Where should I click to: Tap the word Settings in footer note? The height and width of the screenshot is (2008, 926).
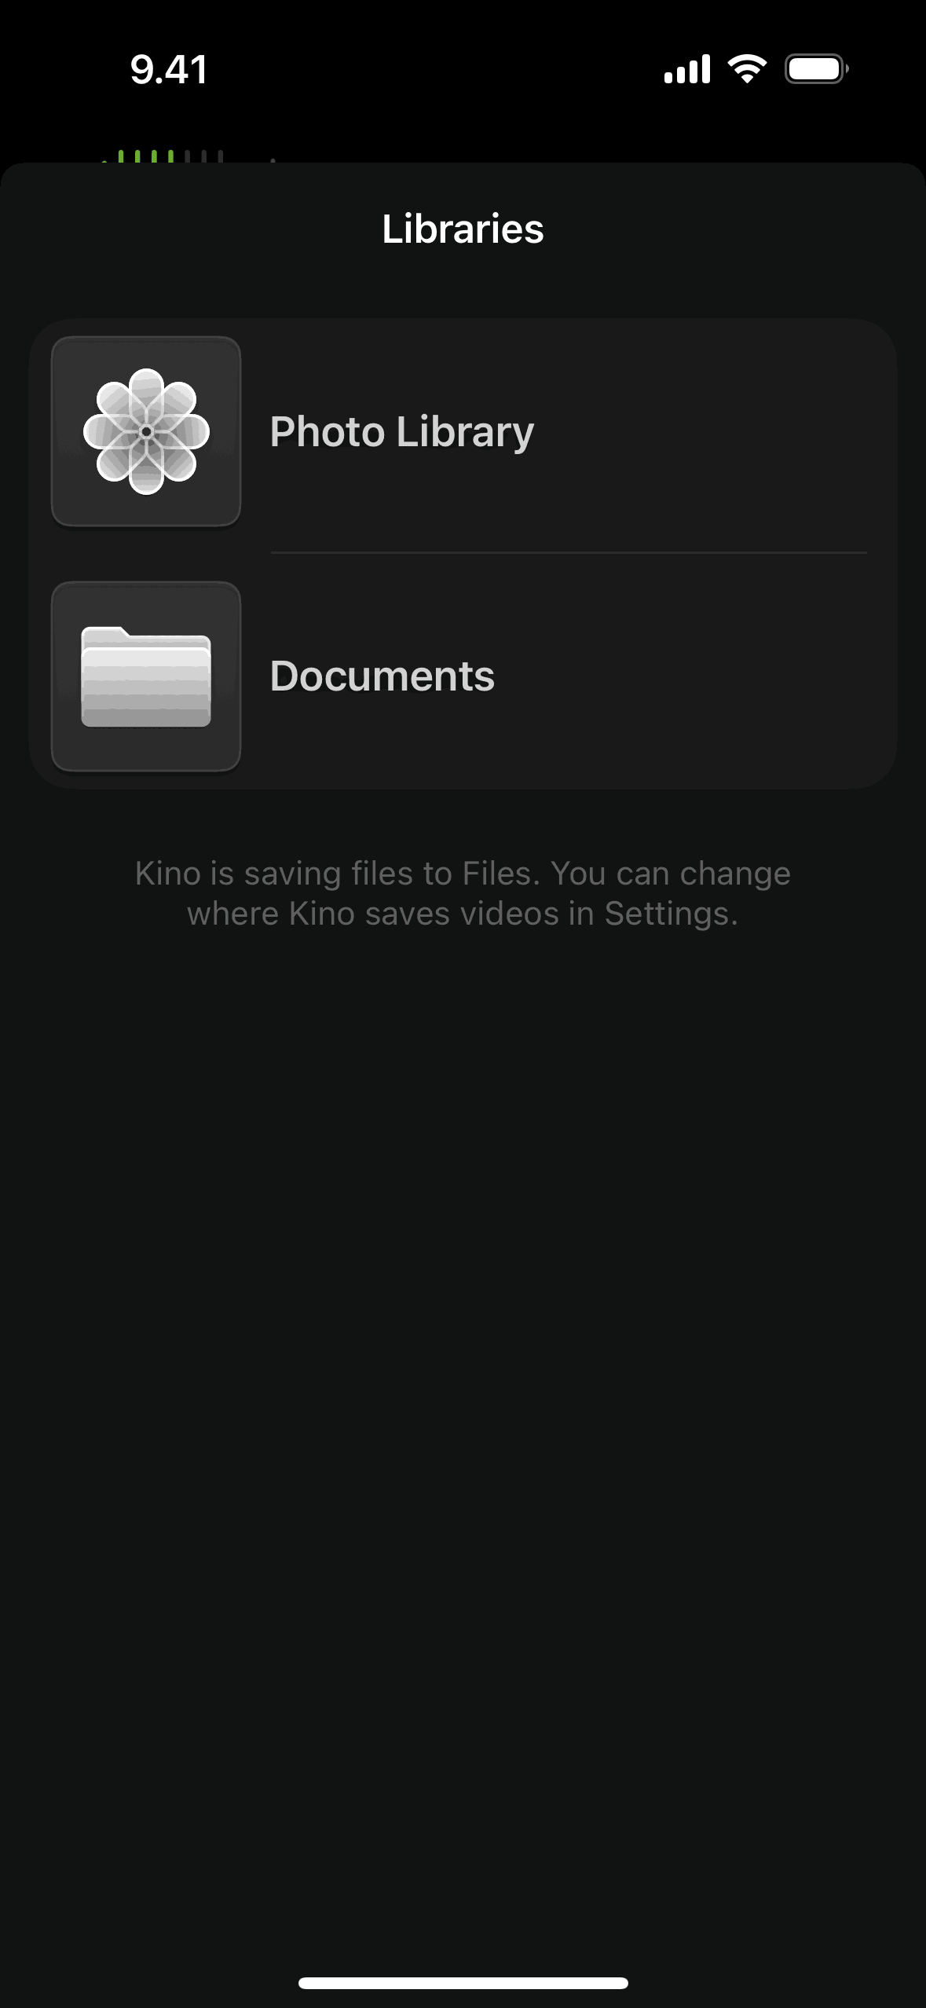click(x=667, y=914)
